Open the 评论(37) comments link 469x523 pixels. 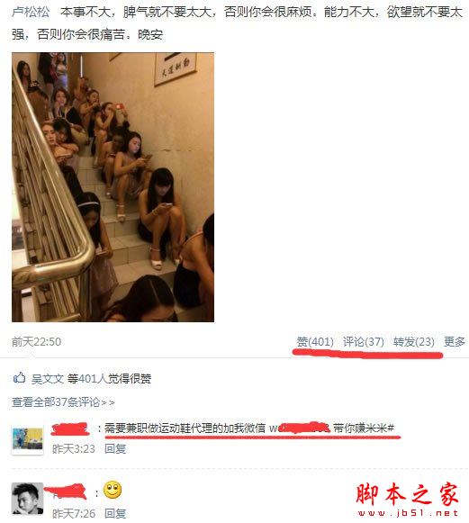pos(364,341)
